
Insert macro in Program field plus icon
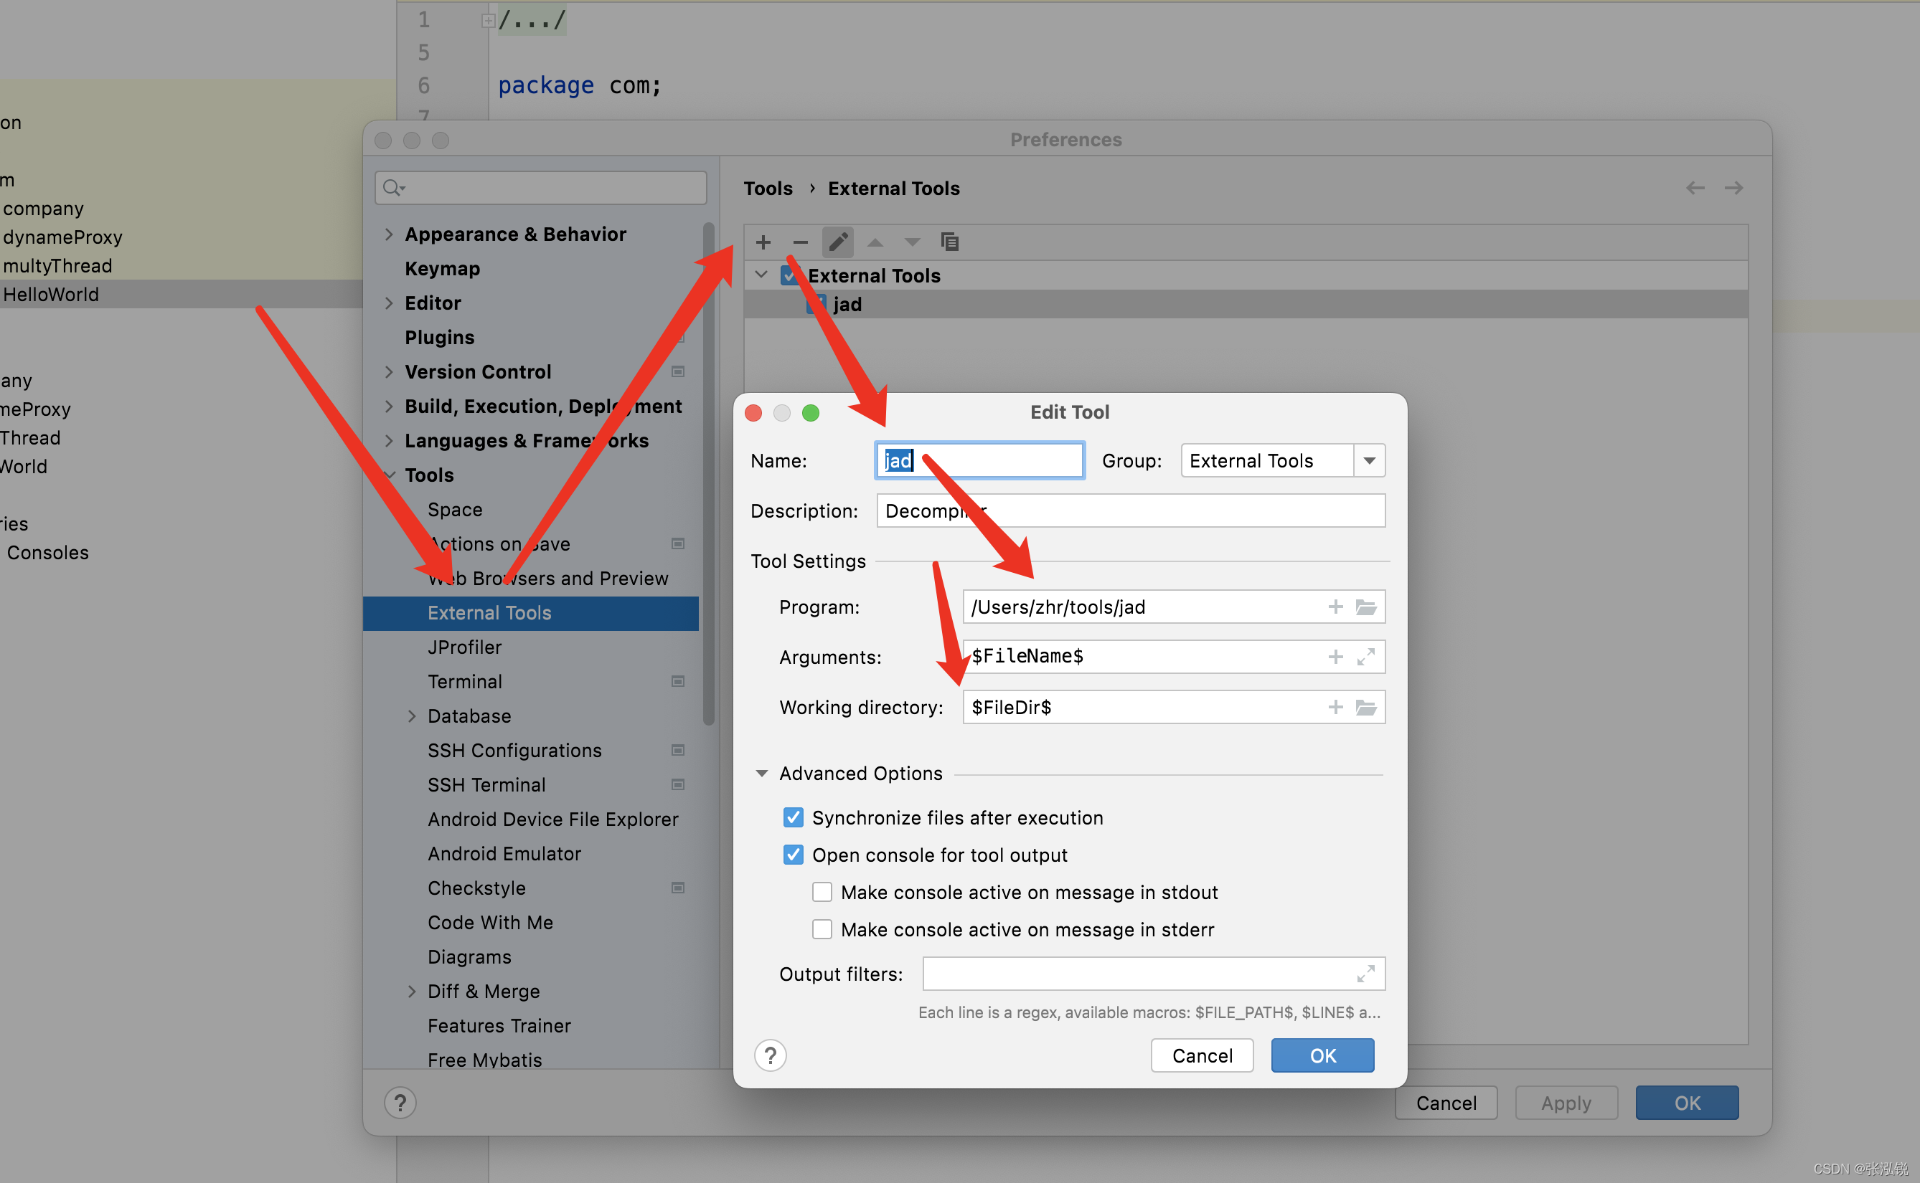point(1335,607)
